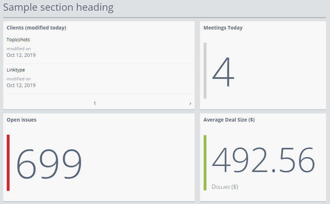Image resolution: width=330 pixels, height=204 pixels.
Task: Click the Open issues widget title
Action: coord(21,120)
